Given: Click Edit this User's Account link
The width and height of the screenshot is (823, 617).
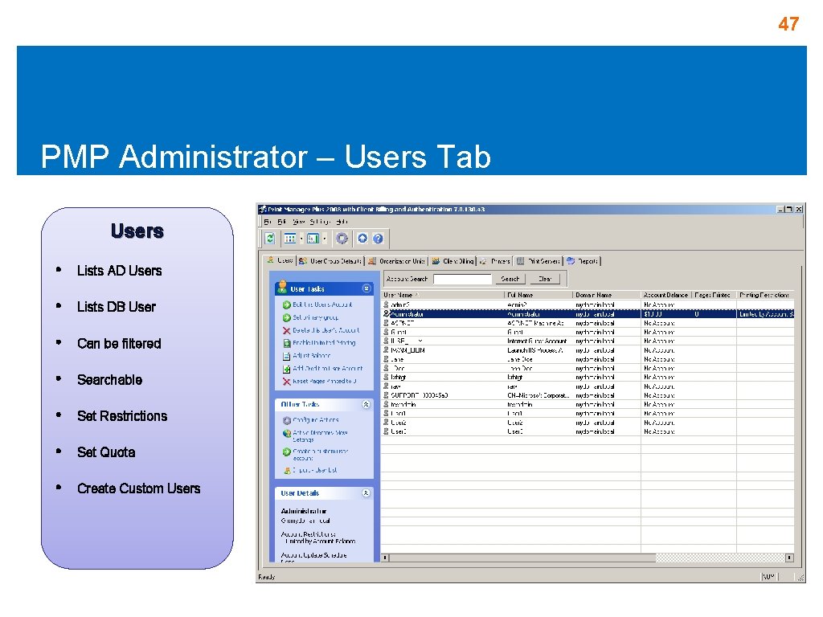Looking at the screenshot, I should pyautogui.click(x=322, y=304).
